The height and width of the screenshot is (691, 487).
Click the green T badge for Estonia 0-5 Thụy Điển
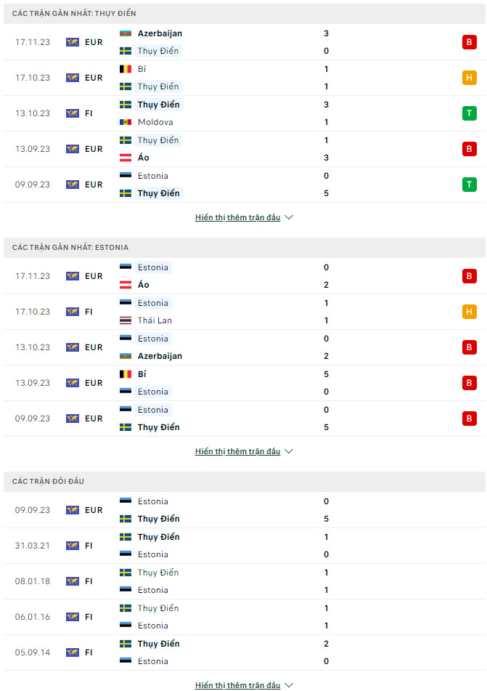click(469, 185)
